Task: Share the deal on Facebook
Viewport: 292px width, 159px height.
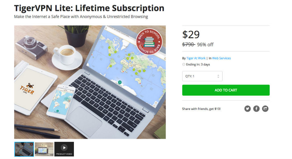Action: [257, 109]
